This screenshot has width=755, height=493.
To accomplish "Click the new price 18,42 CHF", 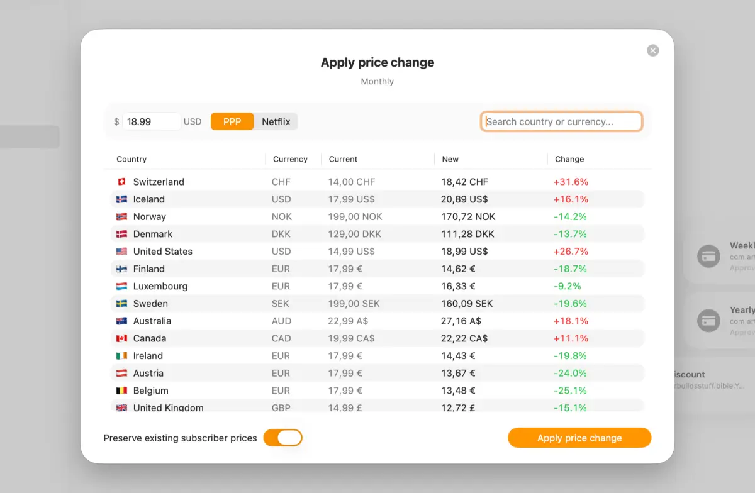I will 465,182.
